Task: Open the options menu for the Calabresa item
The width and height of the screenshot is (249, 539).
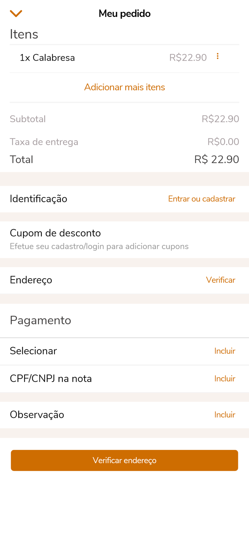Action: click(218, 56)
